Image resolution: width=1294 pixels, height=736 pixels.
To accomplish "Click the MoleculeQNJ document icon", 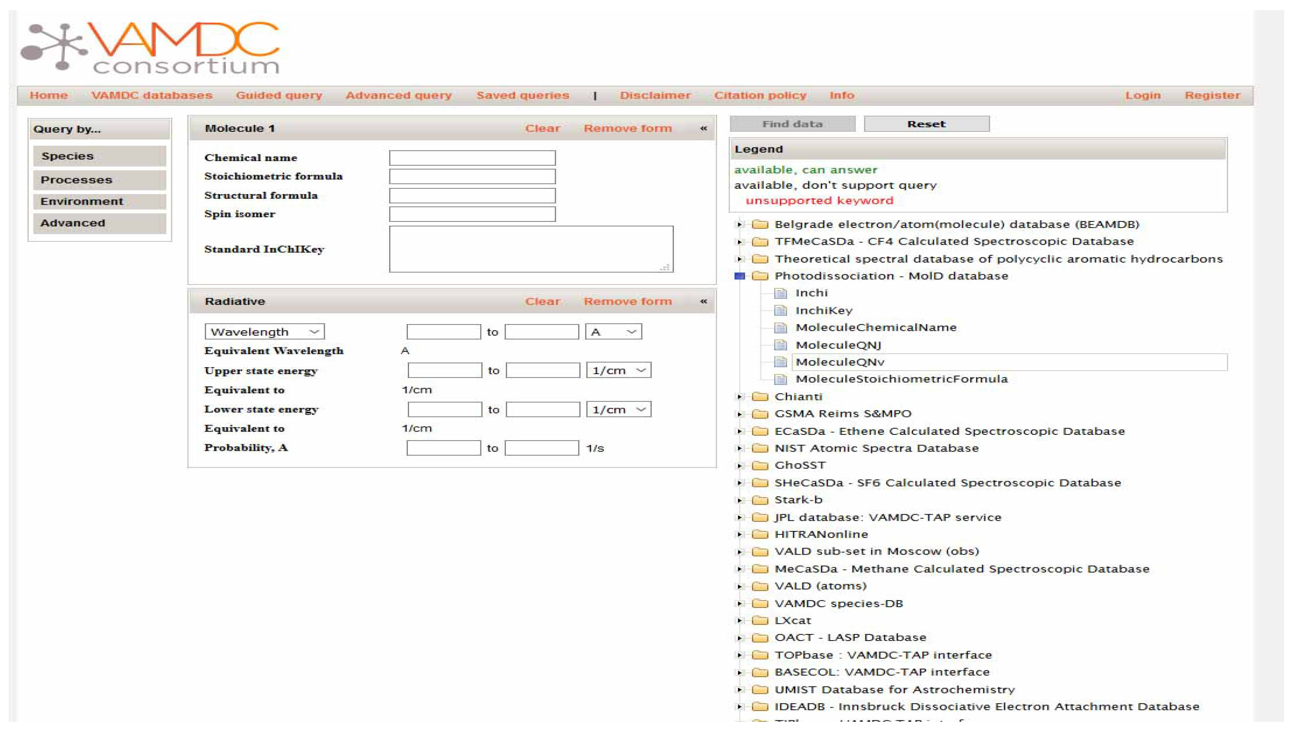I will pos(781,345).
